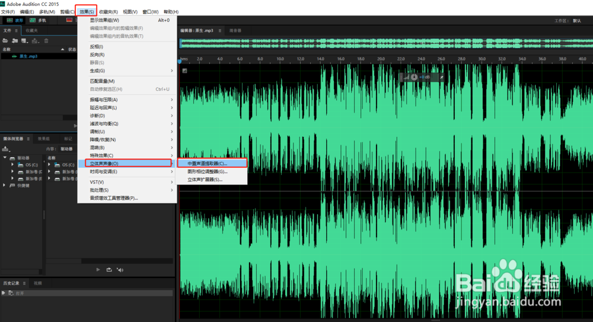The width and height of the screenshot is (593, 322).
Task: Open the 批处理(S) submenu
Action: point(127,190)
